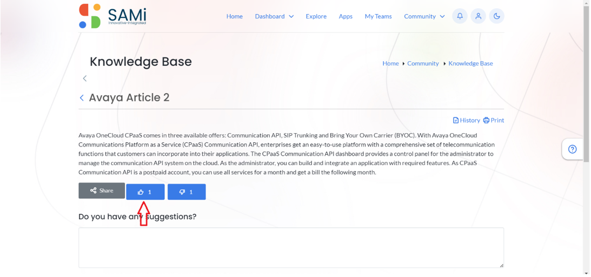Toggle dark mode moon icon
591x277 pixels.
tap(497, 16)
